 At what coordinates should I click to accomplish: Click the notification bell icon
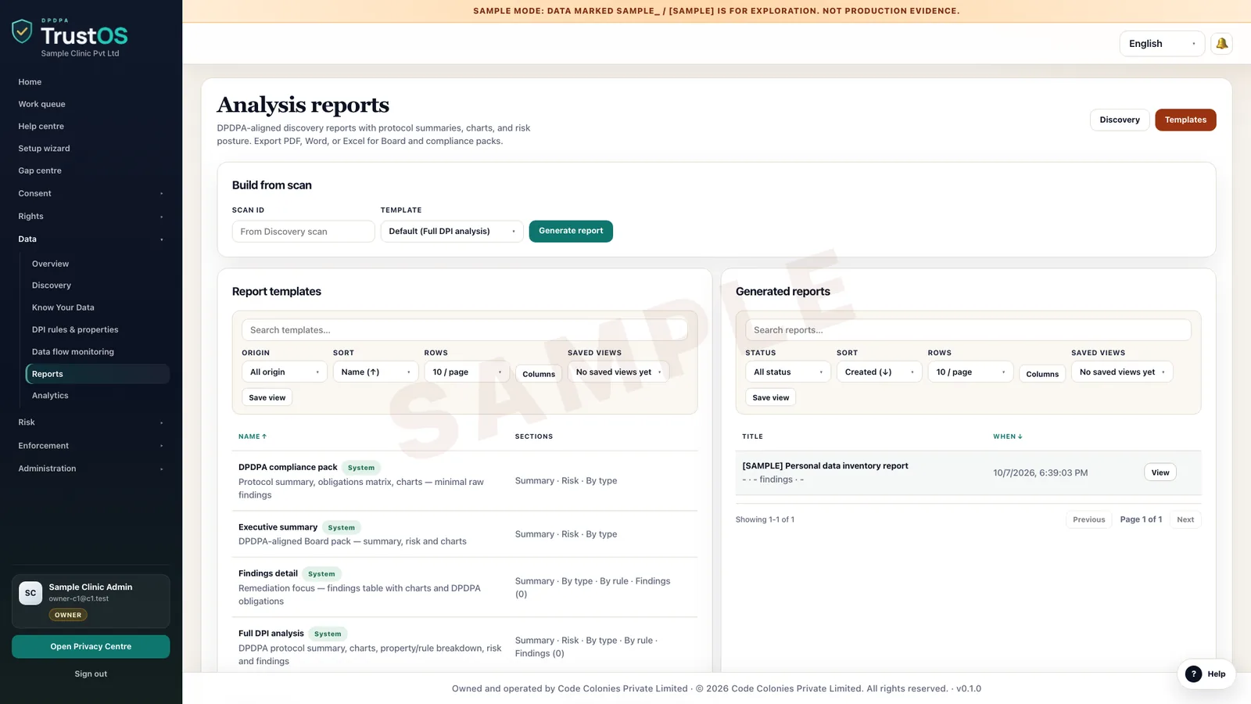[1221, 44]
